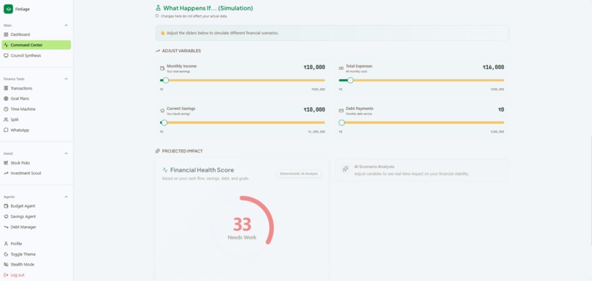The height and width of the screenshot is (281, 592).
Task: Click the WhatsApp chat bubble icon
Action: click(x=6, y=130)
